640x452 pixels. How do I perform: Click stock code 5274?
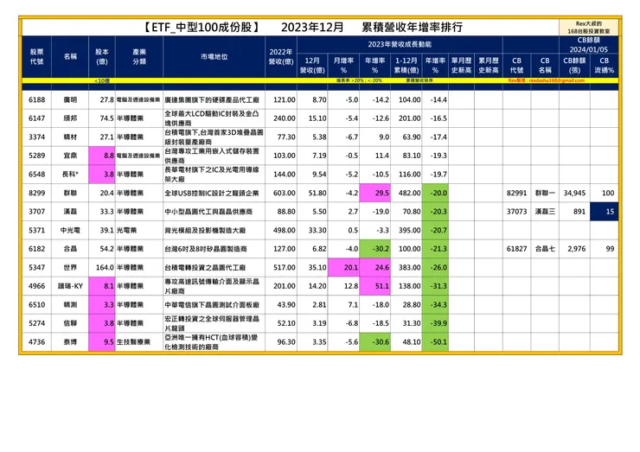[x=36, y=323]
